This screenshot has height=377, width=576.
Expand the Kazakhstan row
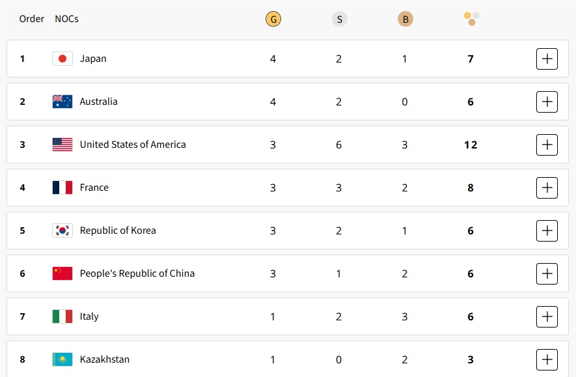[547, 359]
